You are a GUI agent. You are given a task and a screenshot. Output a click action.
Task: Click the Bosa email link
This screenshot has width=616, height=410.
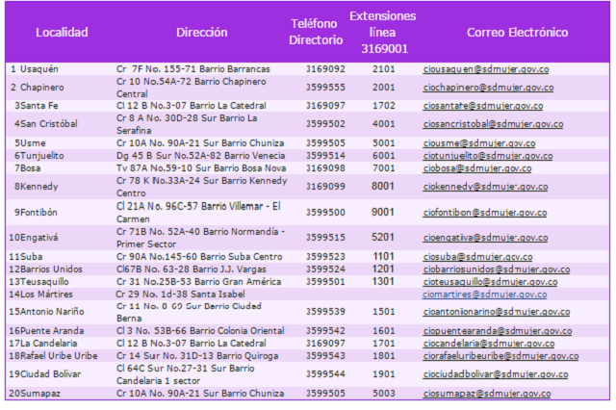pyautogui.click(x=479, y=167)
